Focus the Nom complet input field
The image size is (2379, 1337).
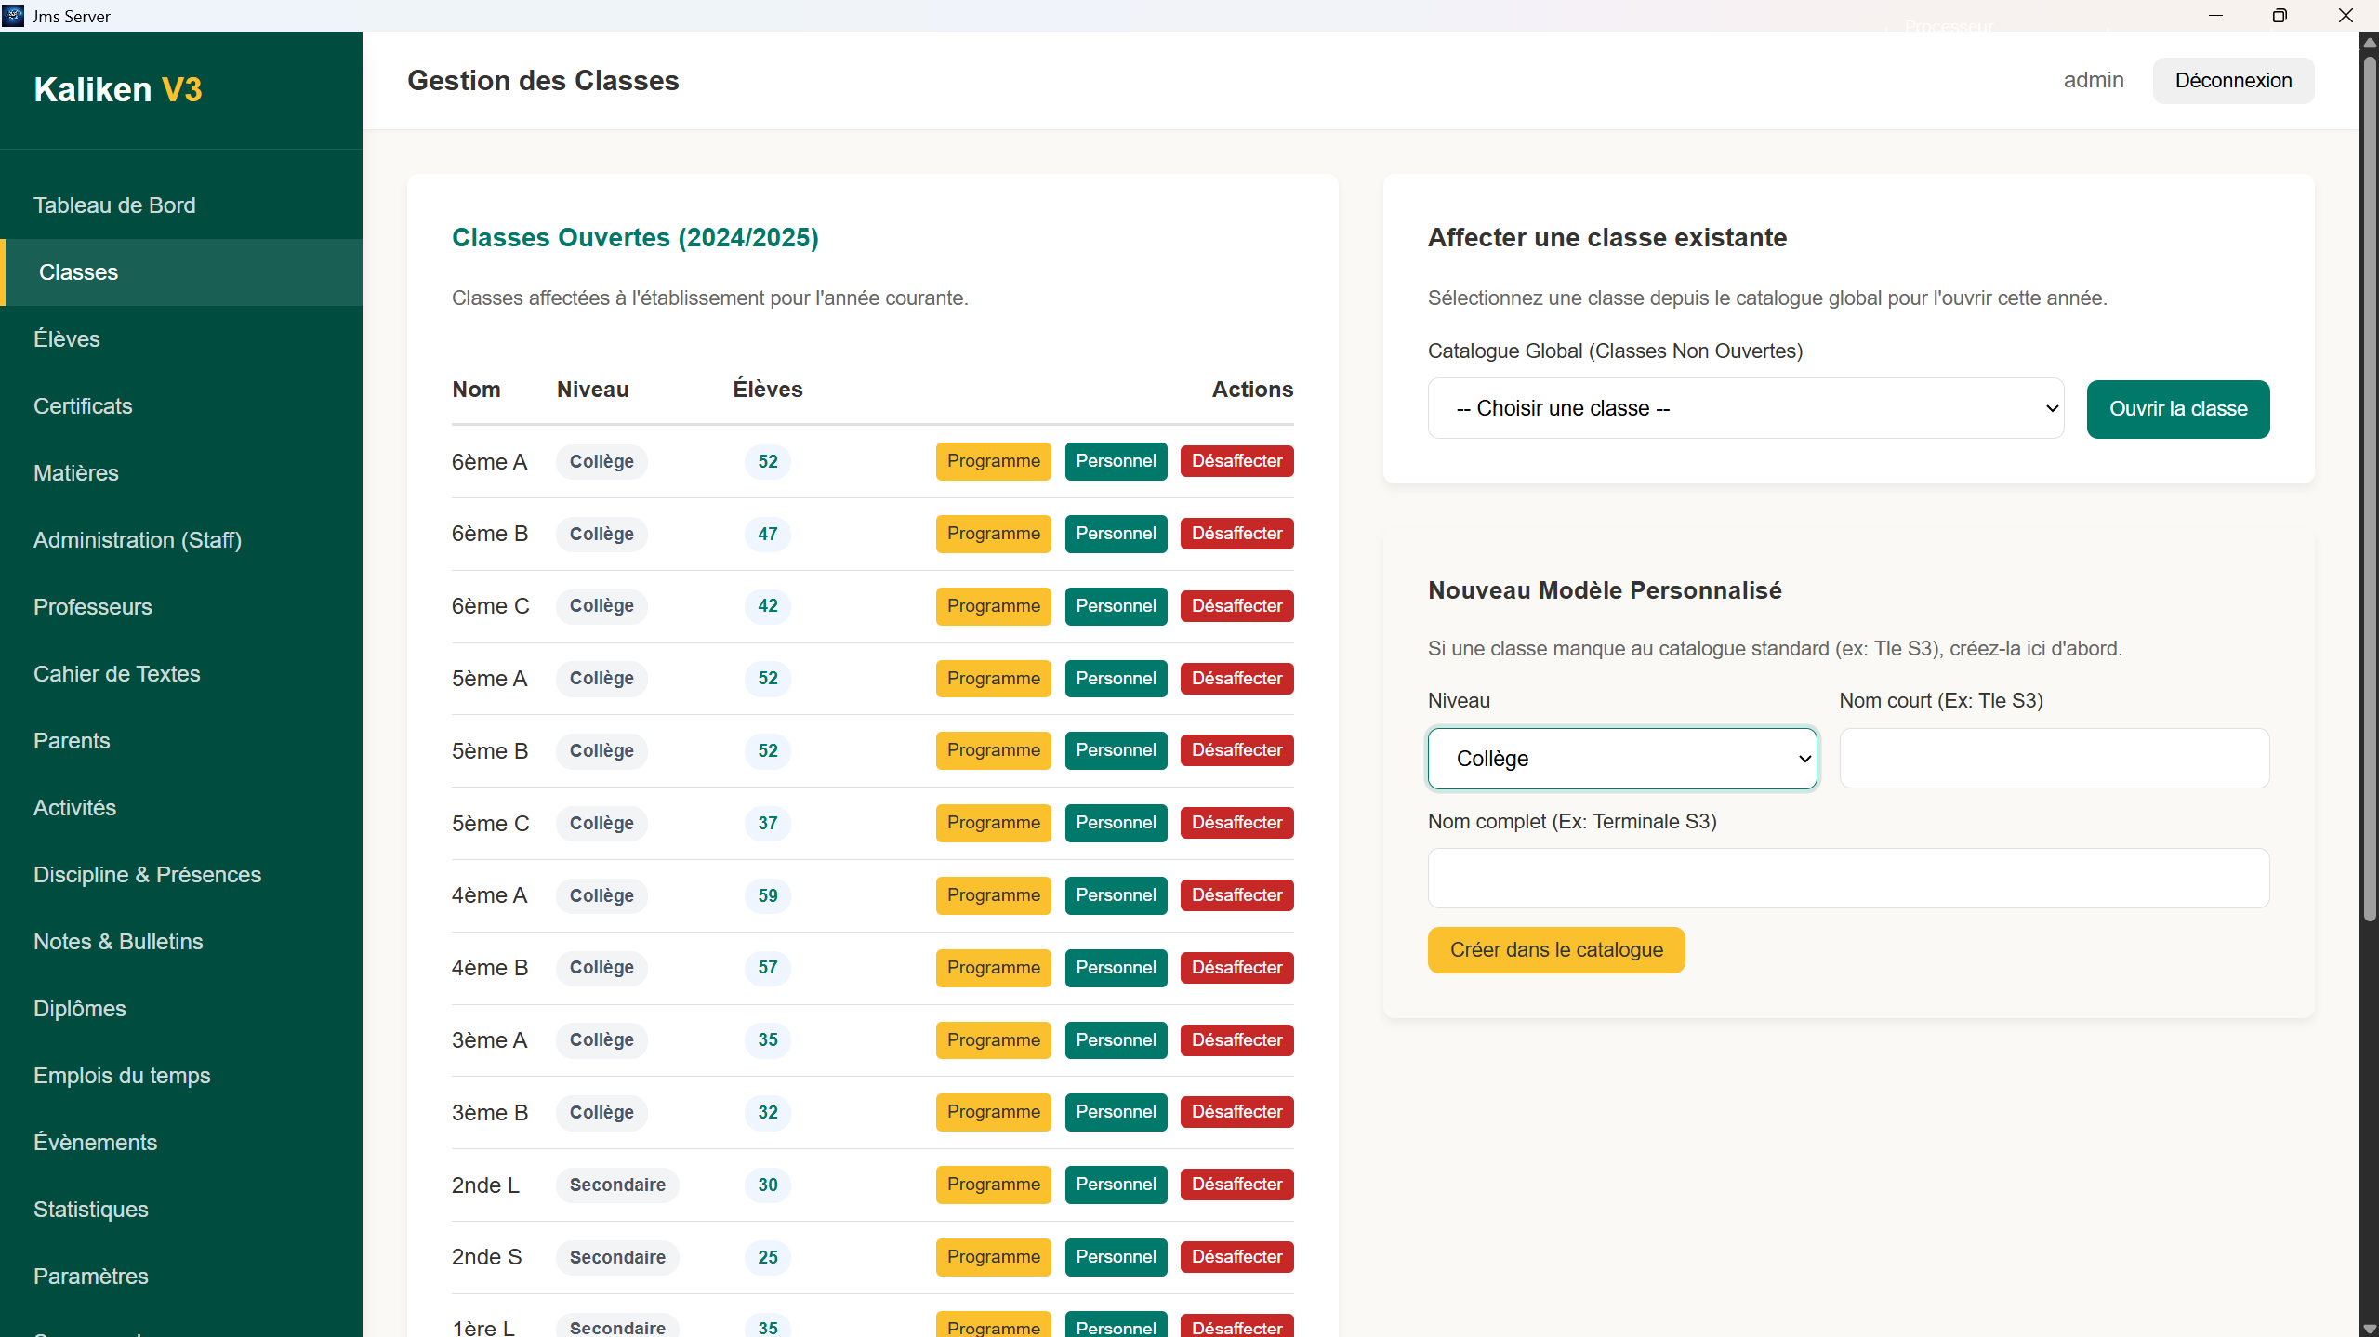[x=1847, y=878]
